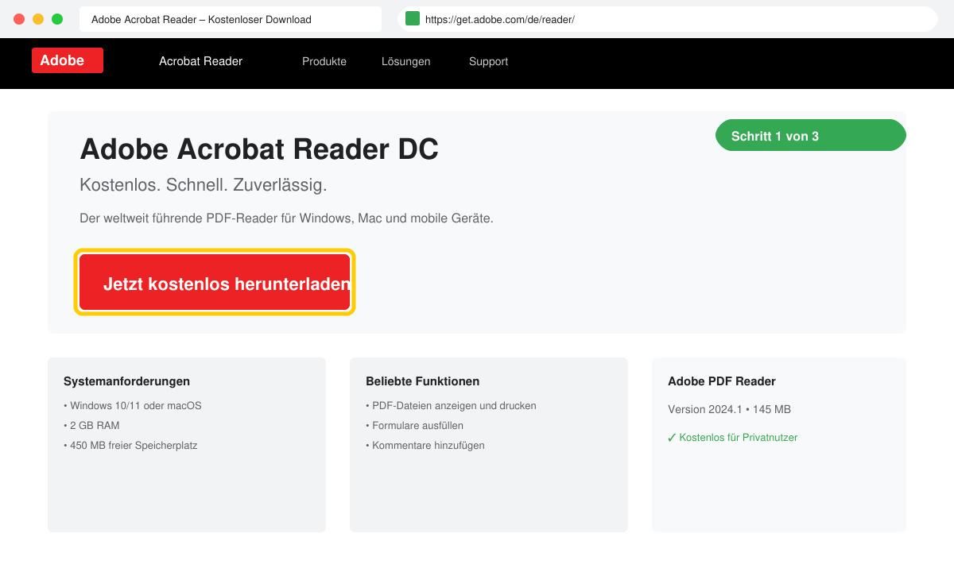This screenshot has width=954, height=572.
Task: Click the URL address bar
Action: coord(668,19)
